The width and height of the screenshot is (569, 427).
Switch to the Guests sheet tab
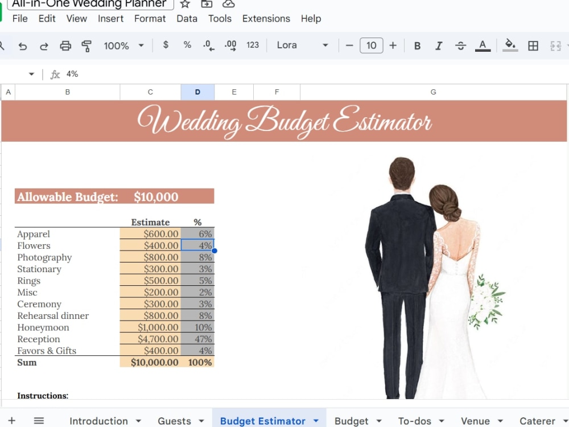(x=174, y=421)
